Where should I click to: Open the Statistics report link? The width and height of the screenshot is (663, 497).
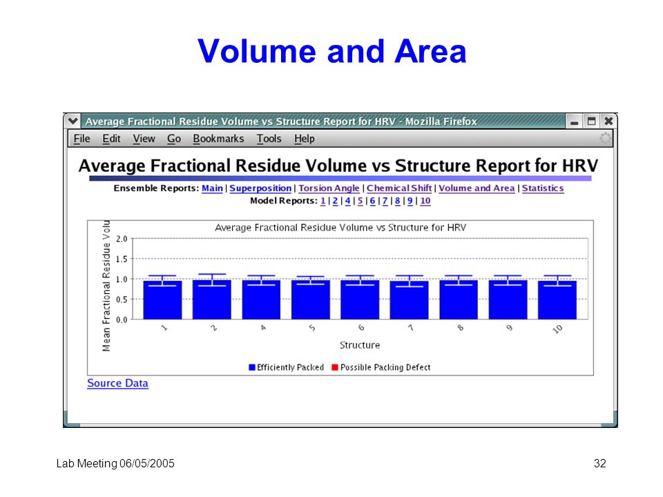coord(543,188)
